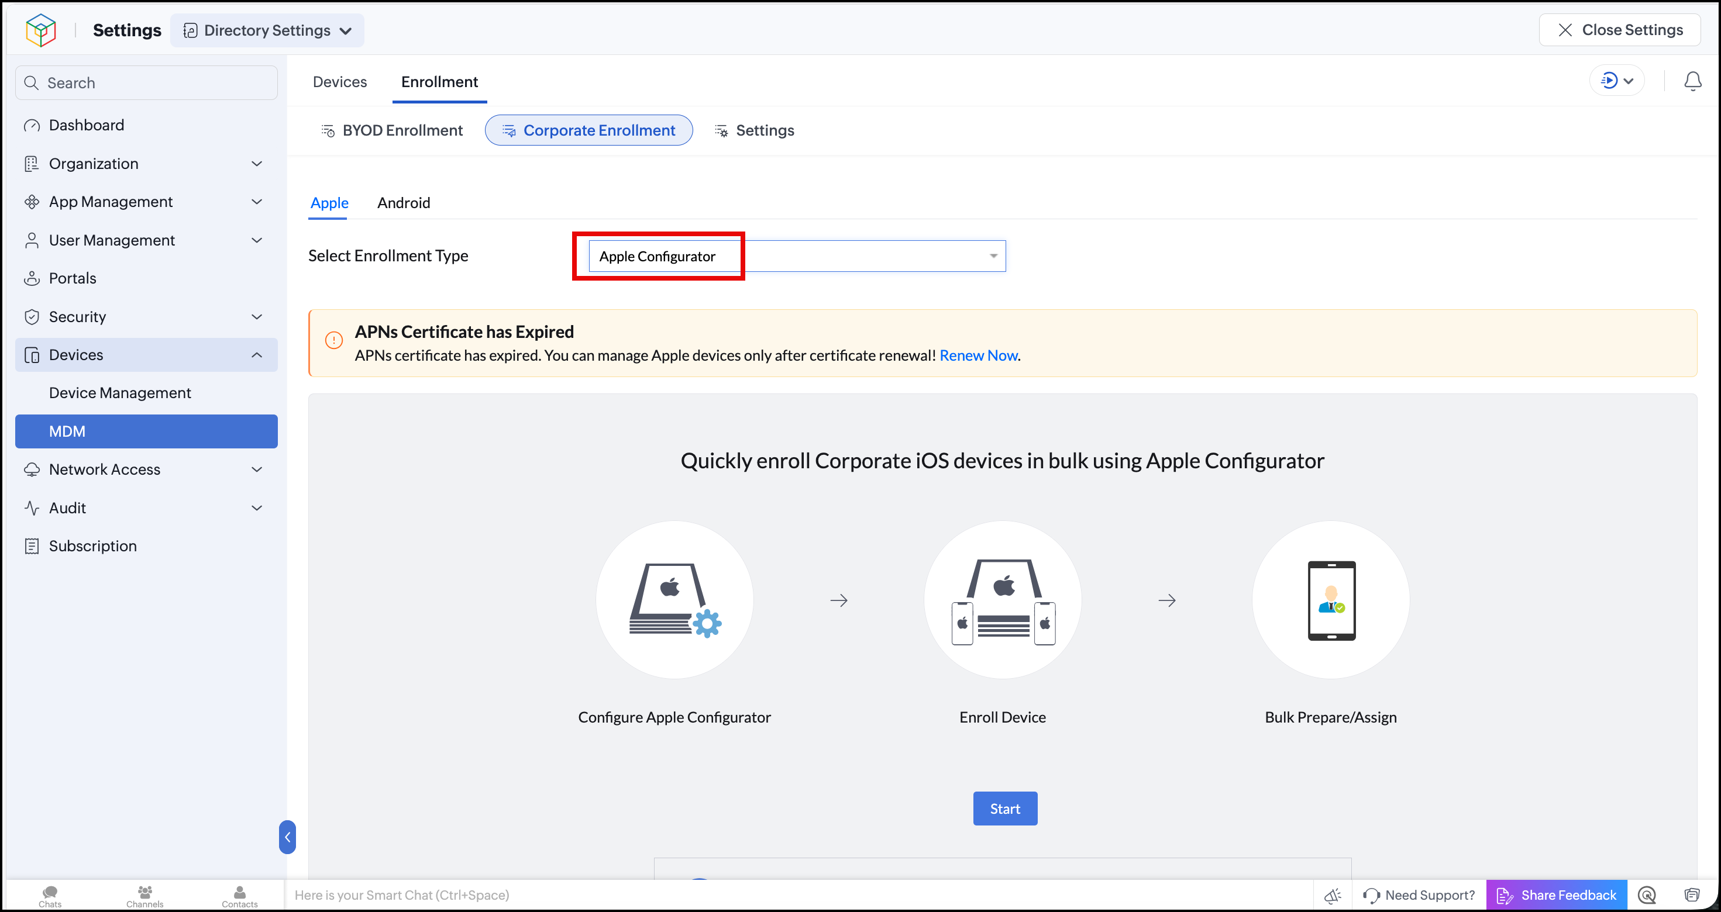The height and width of the screenshot is (912, 1721).
Task: Click the Share Feedback button
Action: tap(1557, 895)
